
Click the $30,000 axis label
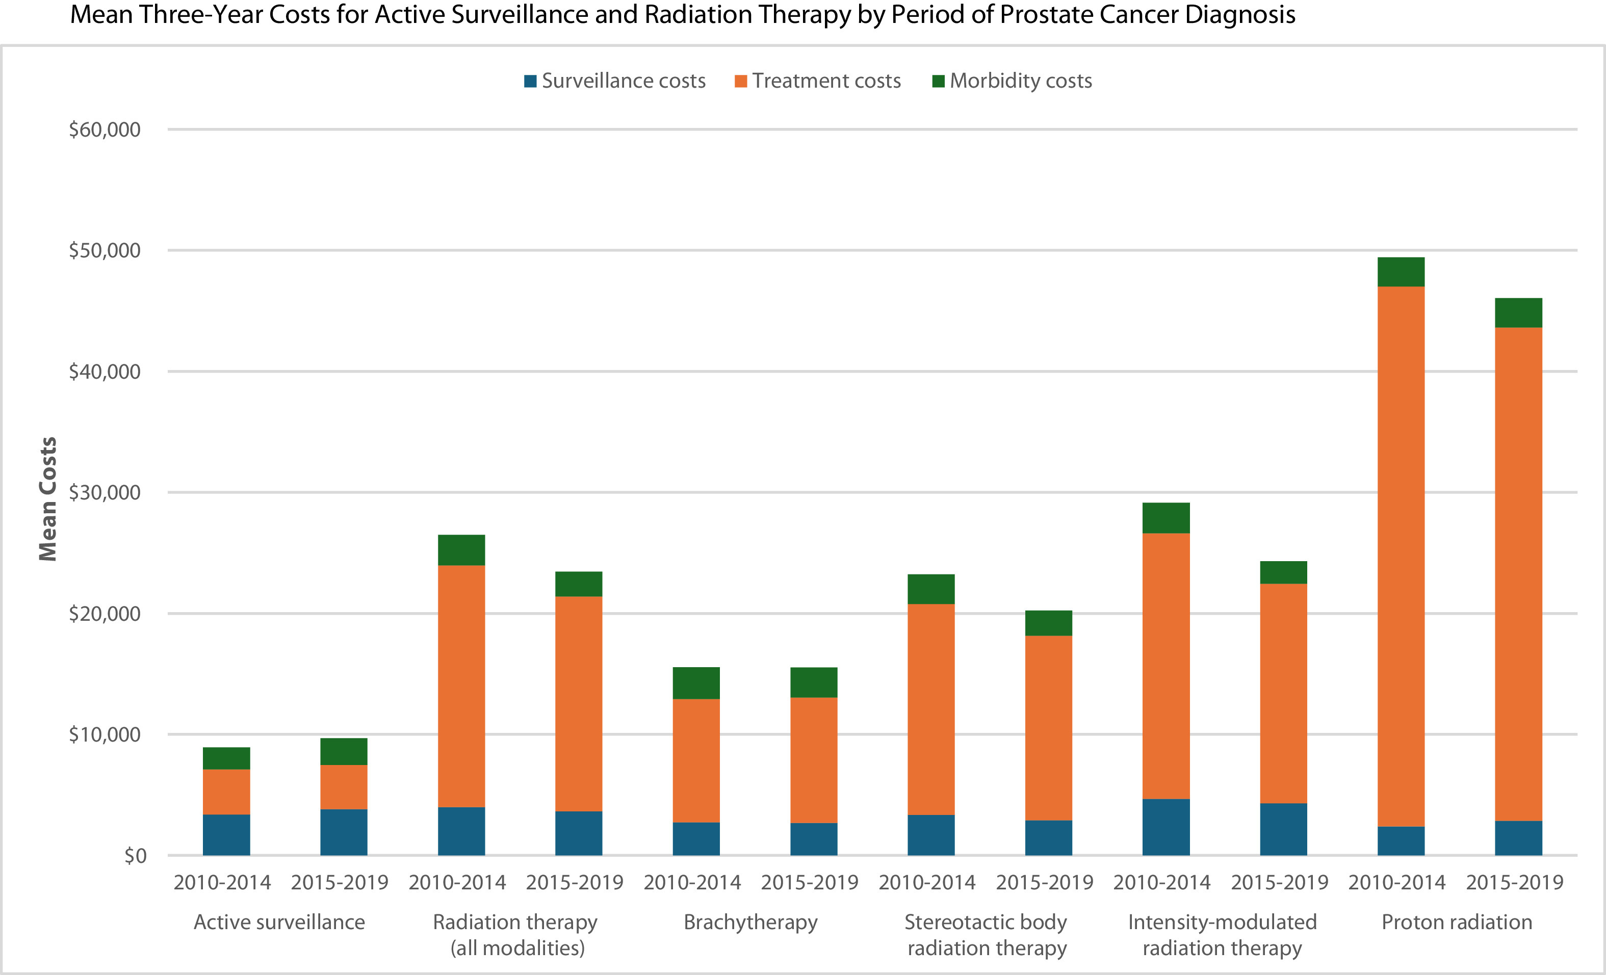click(105, 492)
